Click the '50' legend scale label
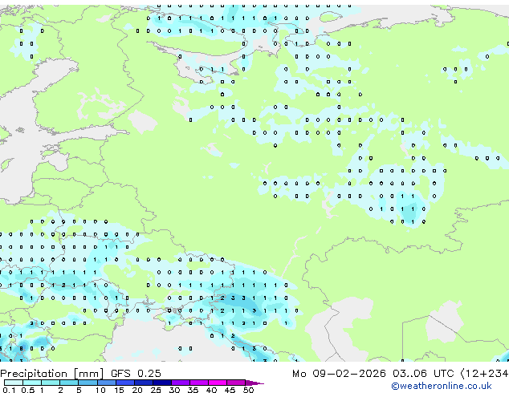Viewport: 509px width, 393px height. (248, 390)
